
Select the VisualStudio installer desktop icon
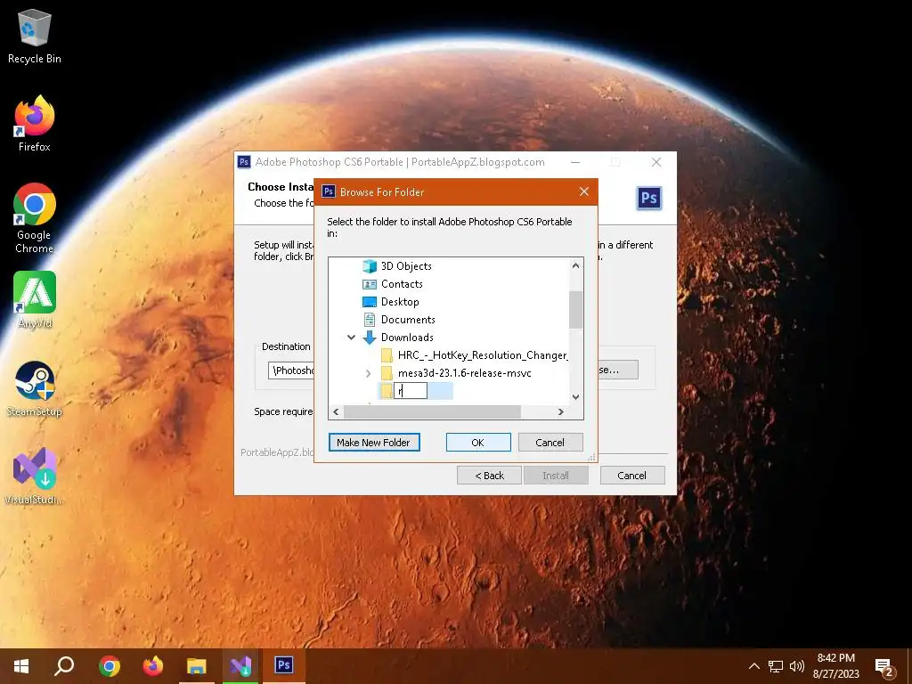(x=35, y=476)
